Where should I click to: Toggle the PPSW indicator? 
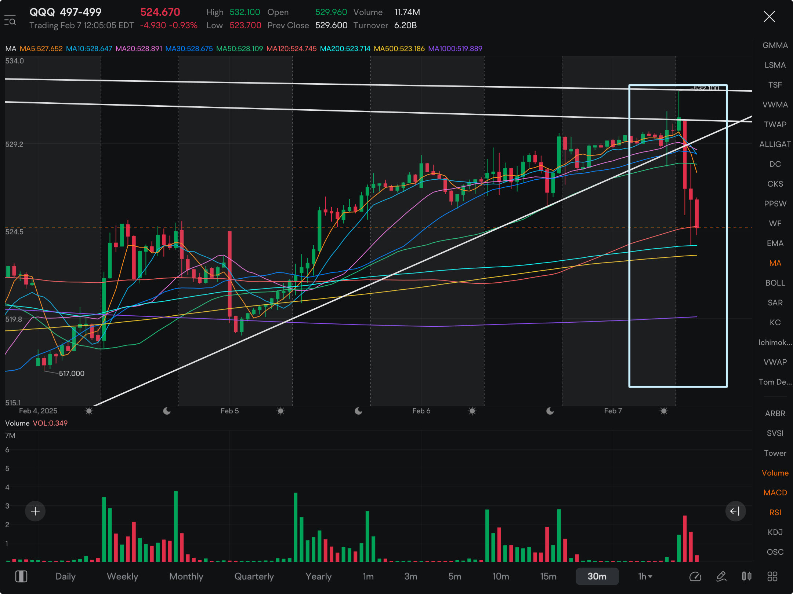[x=775, y=204]
